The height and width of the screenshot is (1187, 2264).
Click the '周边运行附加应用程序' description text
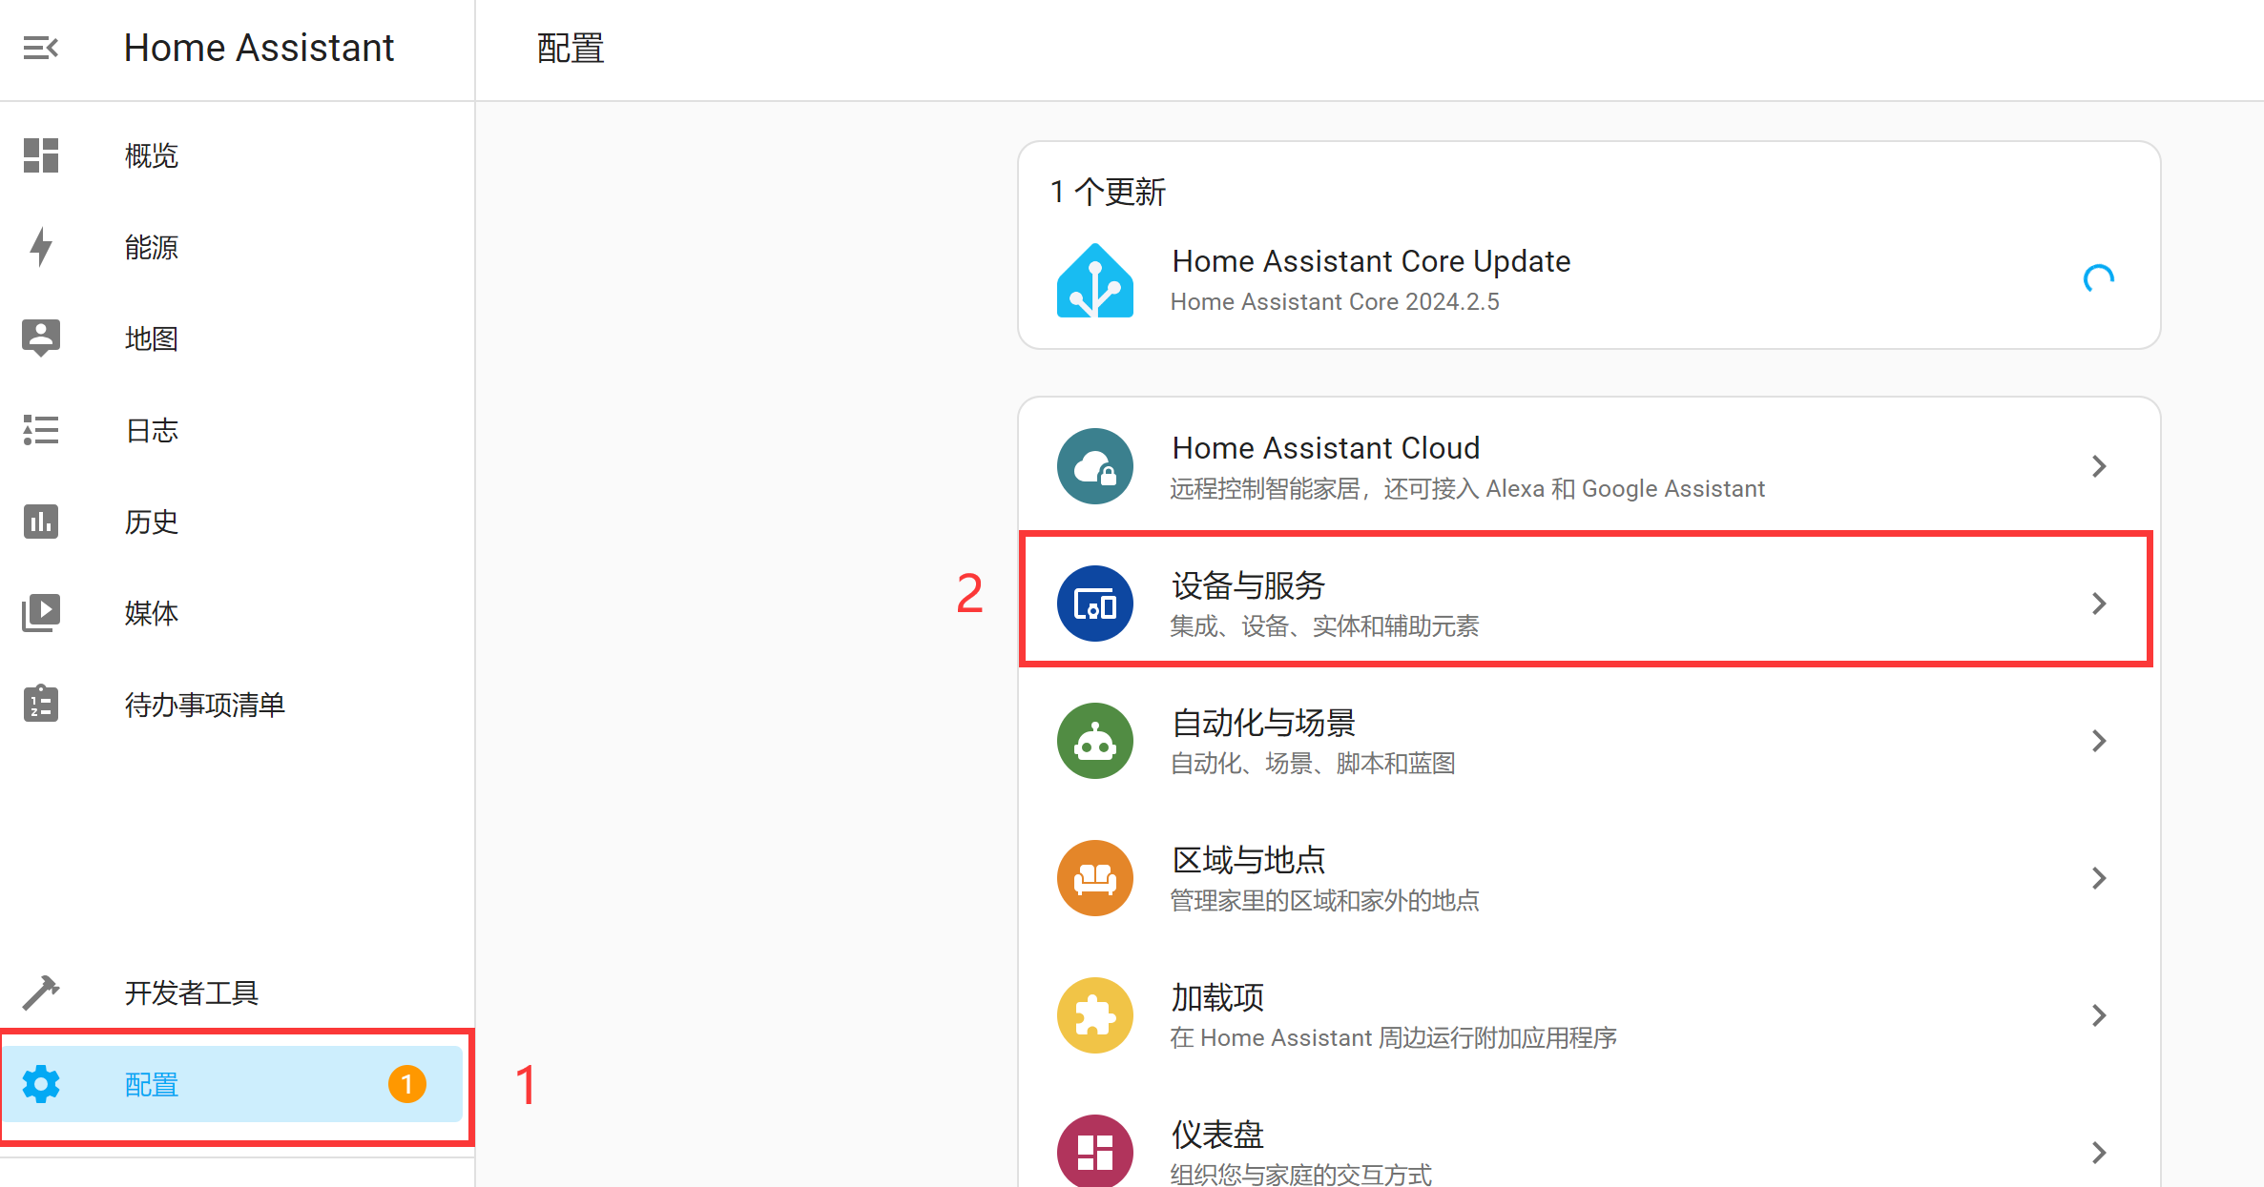click(x=1498, y=1038)
